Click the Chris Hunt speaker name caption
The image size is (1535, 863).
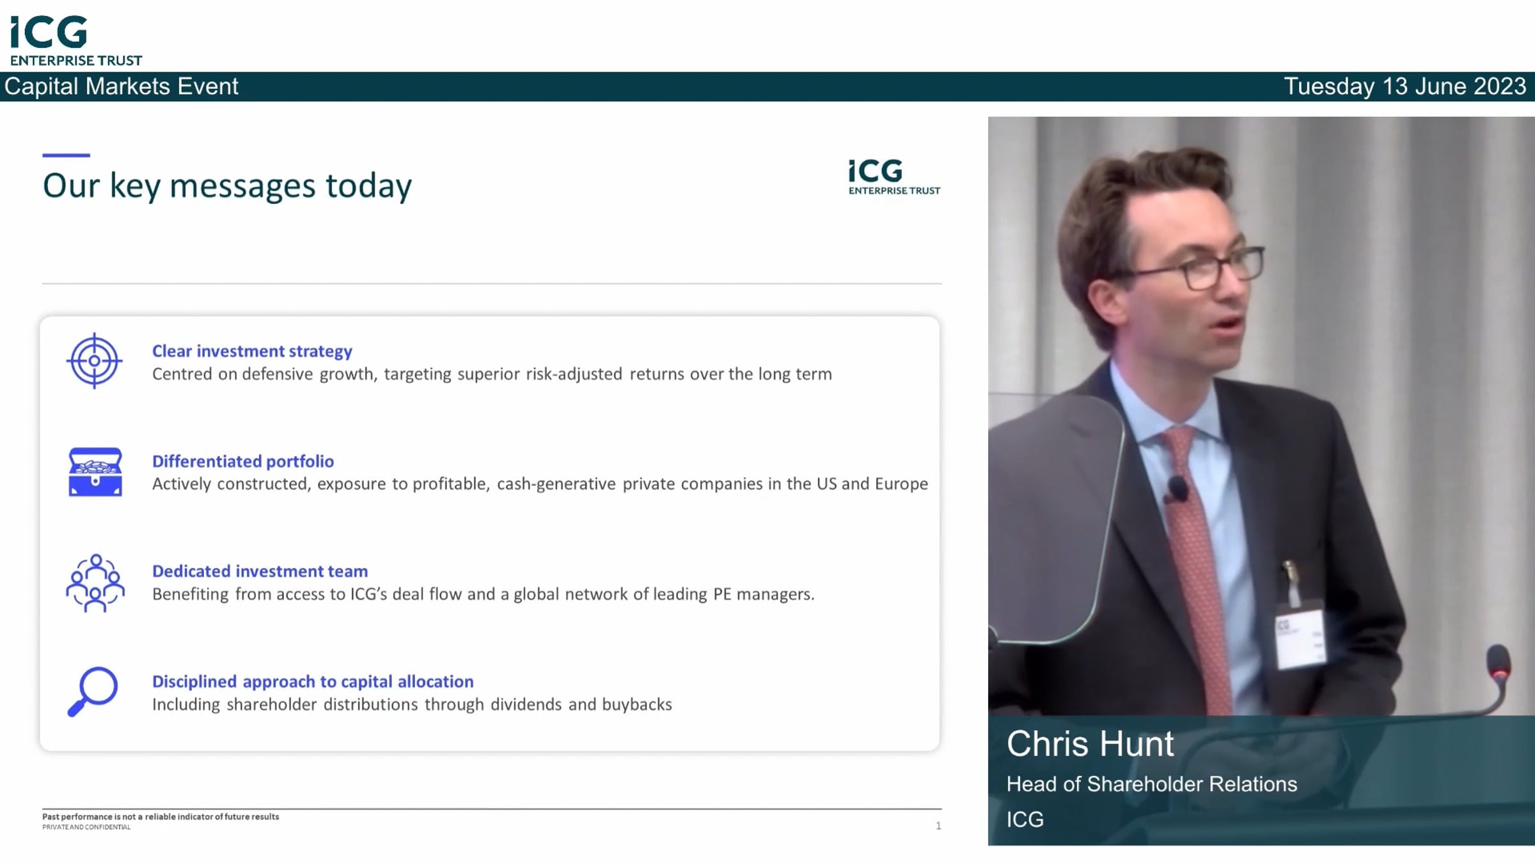point(1090,744)
